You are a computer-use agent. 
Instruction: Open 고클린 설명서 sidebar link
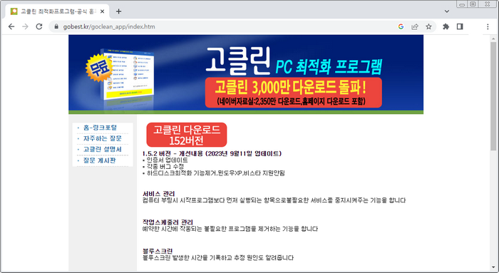click(x=102, y=149)
